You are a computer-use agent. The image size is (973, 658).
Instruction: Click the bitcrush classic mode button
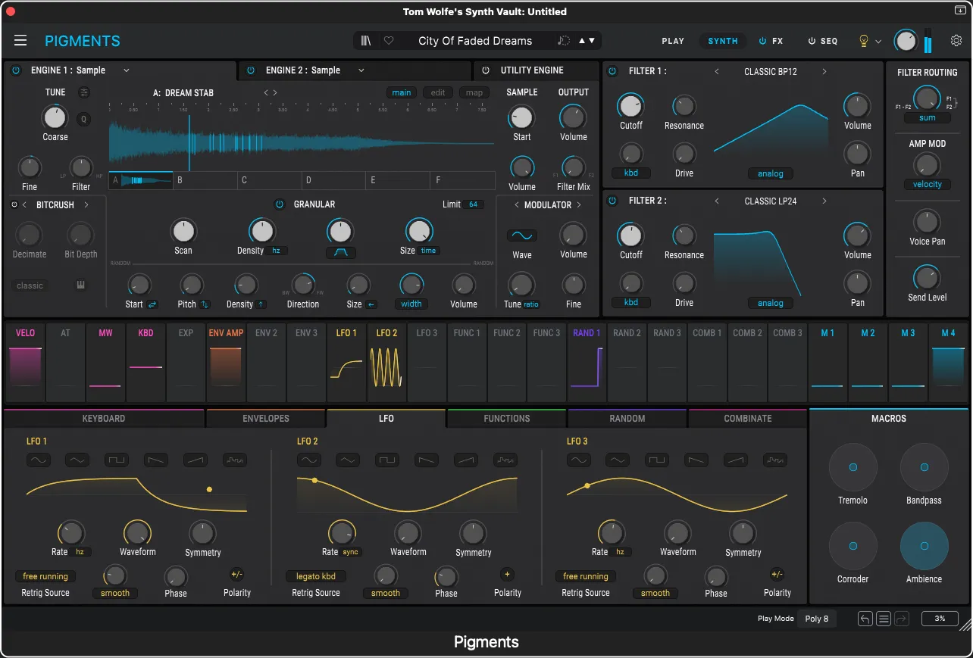[x=30, y=285]
